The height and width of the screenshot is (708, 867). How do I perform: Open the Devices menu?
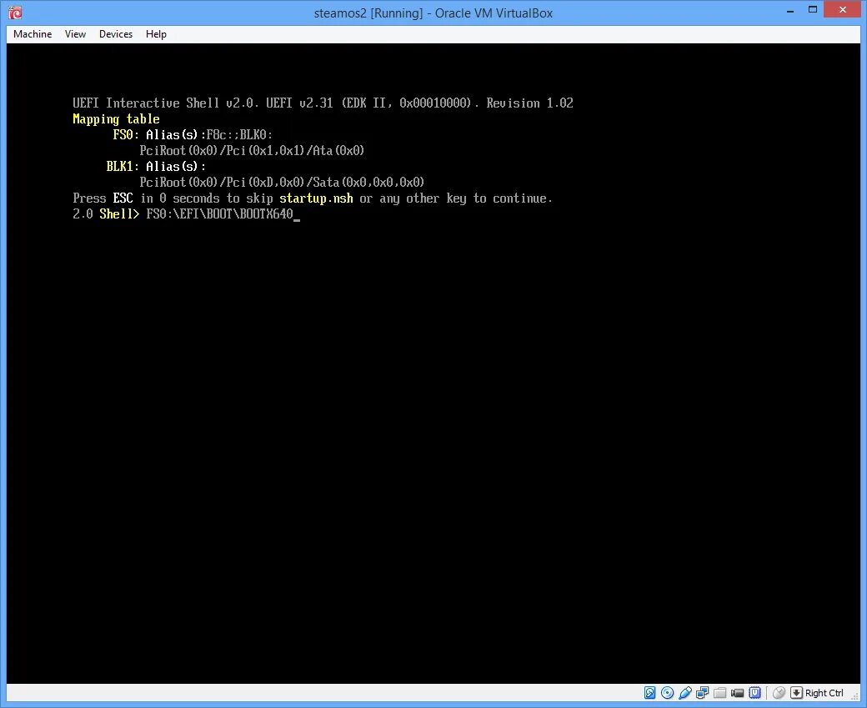point(116,33)
